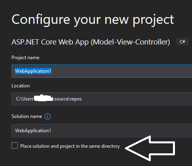Click the Project name input field
This screenshot has width=192, height=166.
[102, 71]
